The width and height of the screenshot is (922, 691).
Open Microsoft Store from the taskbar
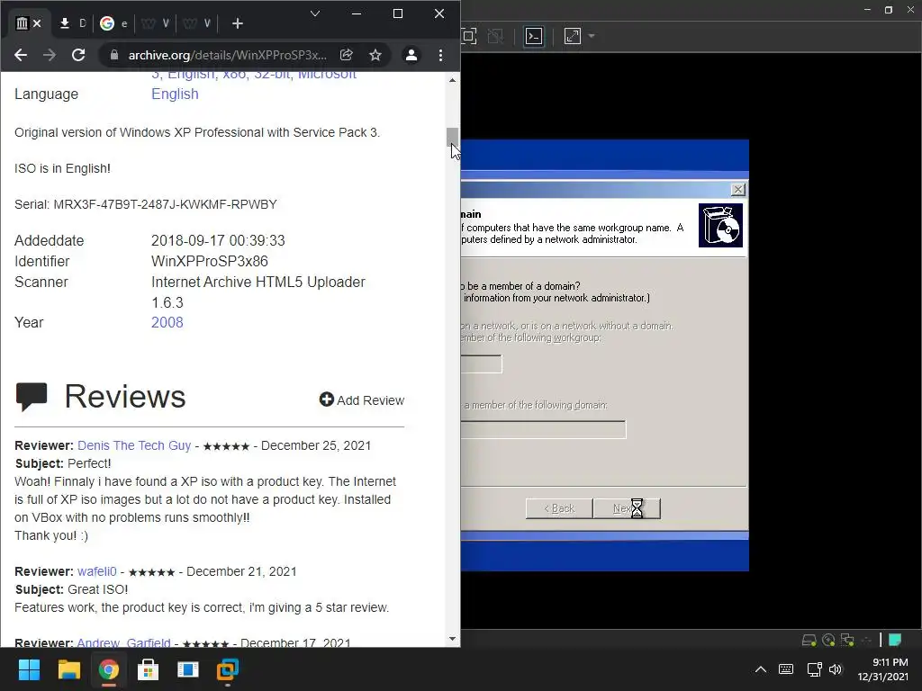click(149, 669)
